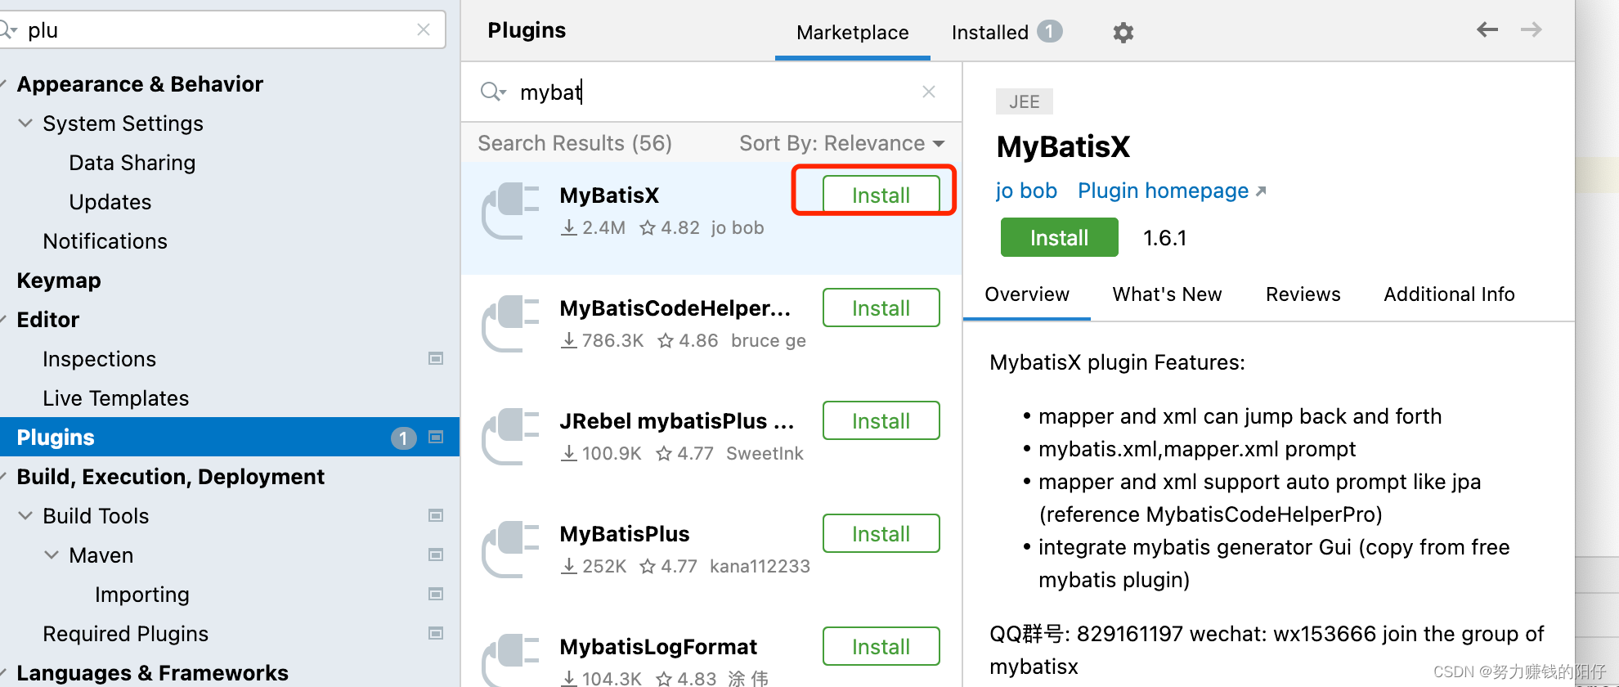
Task: Open the Plugin homepage link
Action: click(1172, 191)
